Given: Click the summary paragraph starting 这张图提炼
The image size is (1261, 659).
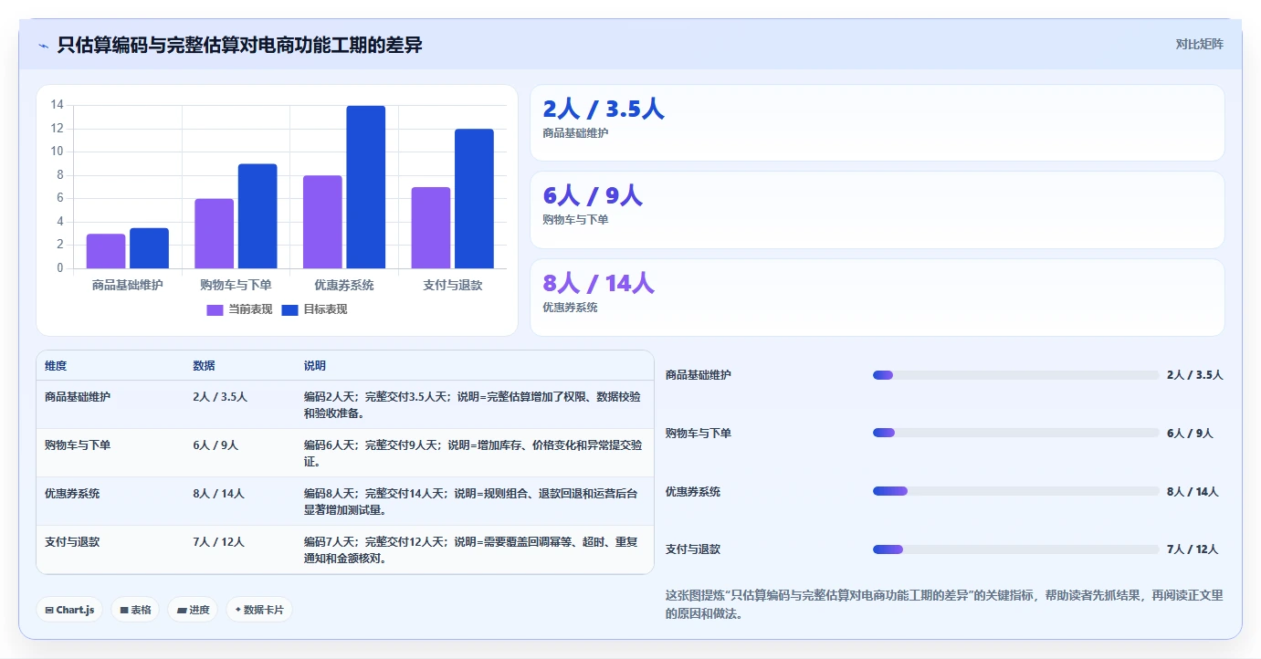Looking at the screenshot, I should [944, 604].
